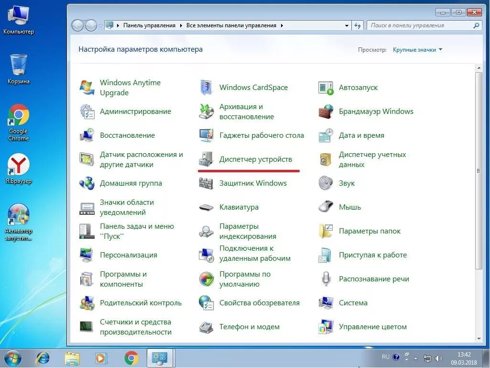This screenshot has width=490, height=368.
Task: Click the Архивация и восстановление icon
Action: [x=206, y=112]
